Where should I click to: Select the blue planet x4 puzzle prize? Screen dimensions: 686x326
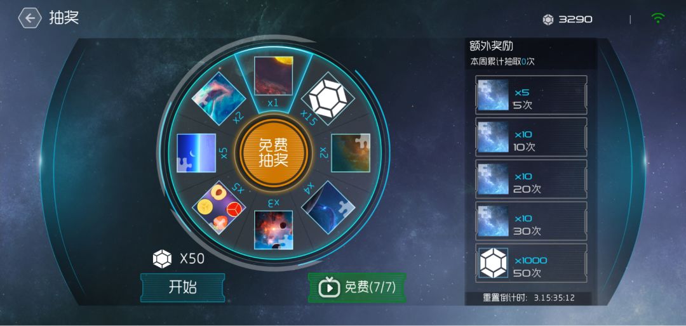tap(328, 207)
